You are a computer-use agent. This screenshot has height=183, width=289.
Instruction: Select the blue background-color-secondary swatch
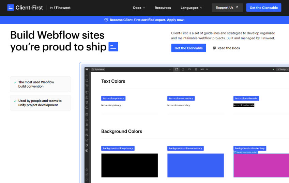point(196,165)
